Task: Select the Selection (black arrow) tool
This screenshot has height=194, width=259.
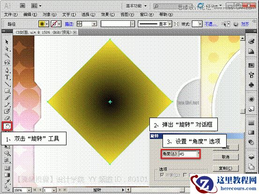Action: [x=7, y=42]
